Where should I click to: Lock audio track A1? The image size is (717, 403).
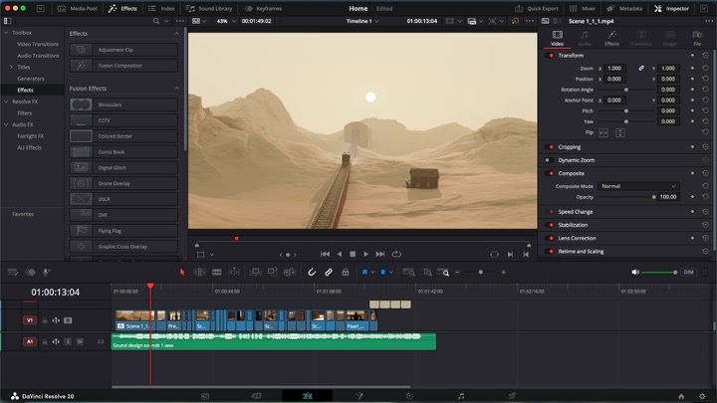click(x=45, y=341)
